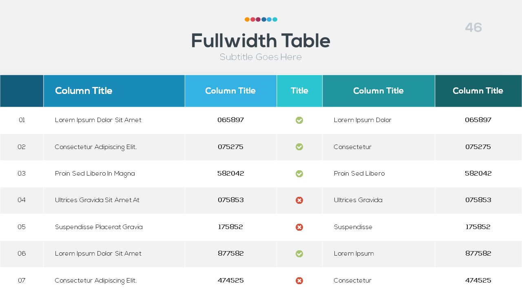Screen dimensions: 522x294
Task: Select the cyan dot above the title
Action: [x=275, y=19]
